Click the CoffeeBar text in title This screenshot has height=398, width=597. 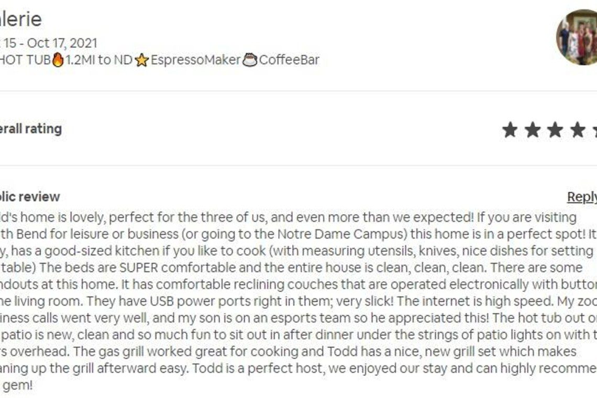pyautogui.click(x=289, y=60)
